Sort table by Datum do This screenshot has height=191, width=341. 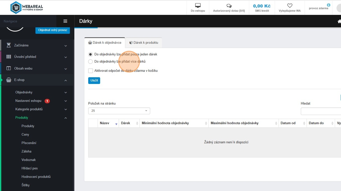321,123
